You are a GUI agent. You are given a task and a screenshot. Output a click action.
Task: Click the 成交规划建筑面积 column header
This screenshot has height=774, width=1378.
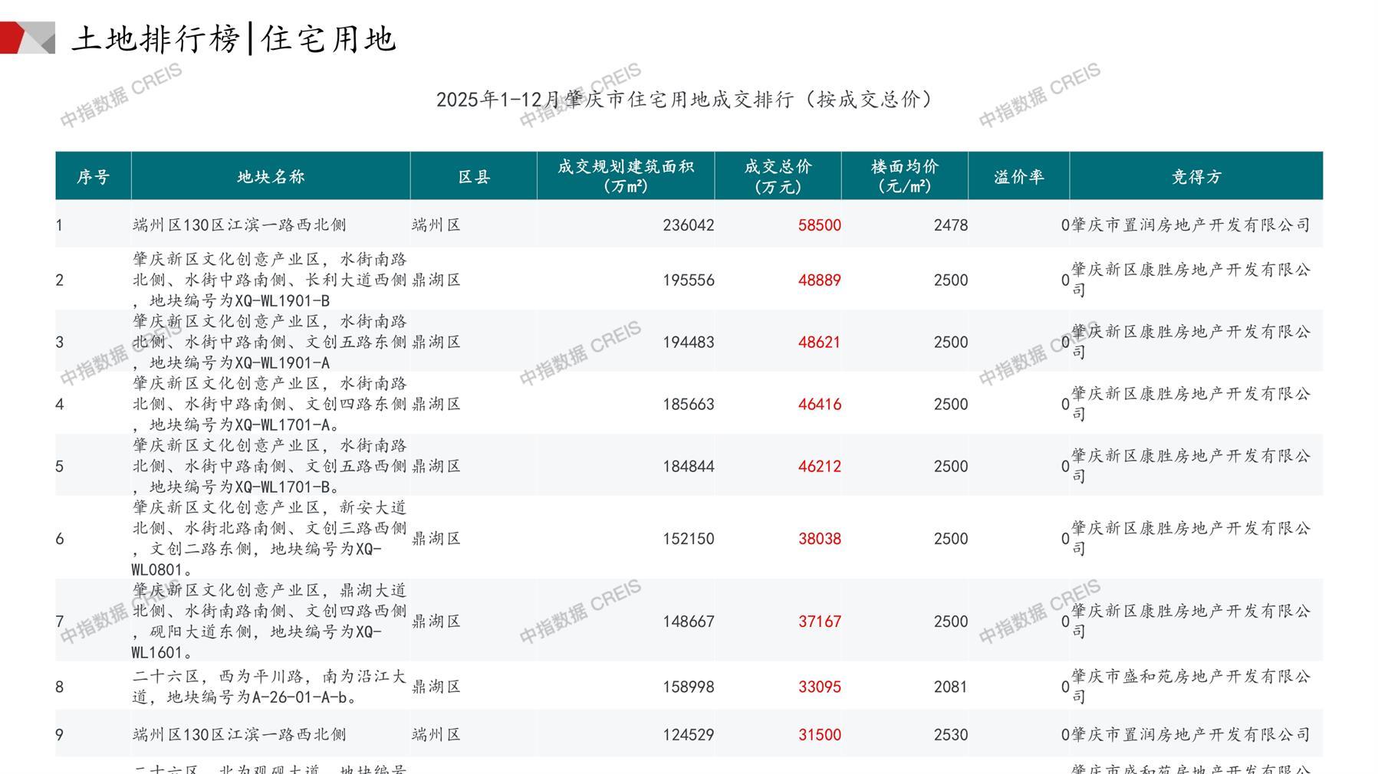pos(626,176)
